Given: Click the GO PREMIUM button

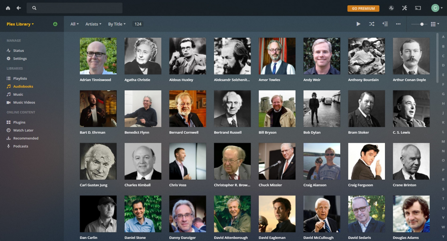Looking at the screenshot, I should click(363, 8).
